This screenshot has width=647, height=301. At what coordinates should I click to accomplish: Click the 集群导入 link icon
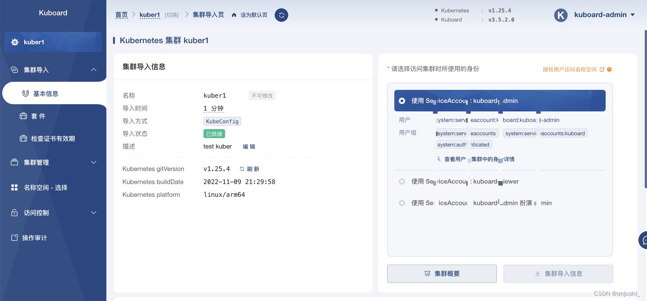click(14, 70)
